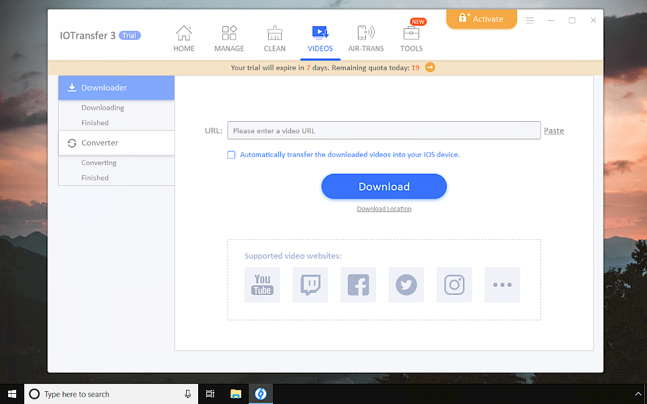
Task: Open Task View on the taskbar
Action: pos(210,394)
